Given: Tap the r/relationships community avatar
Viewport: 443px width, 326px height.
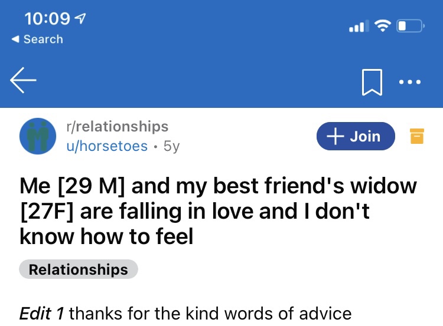Looking at the screenshot, I should pyautogui.click(x=38, y=136).
